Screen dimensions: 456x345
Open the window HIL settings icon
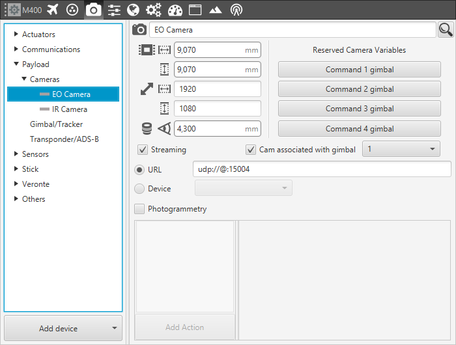click(195, 10)
